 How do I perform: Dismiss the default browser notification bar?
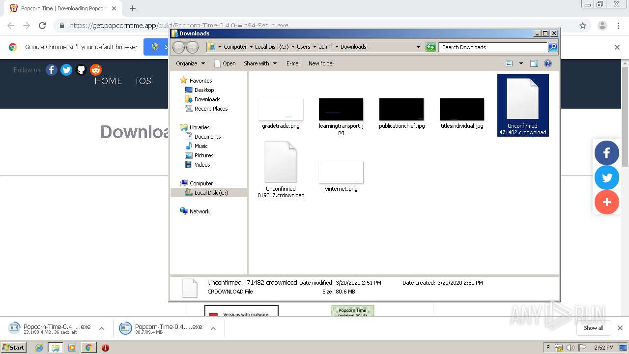[617, 47]
